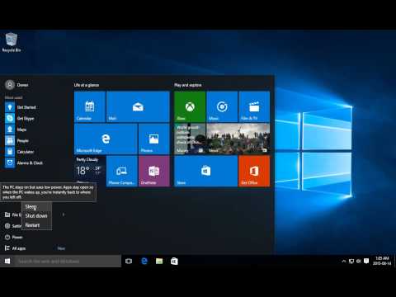Screen dimensions: 396x297
Task: Choose Shut down from power menu
Action: point(36,216)
